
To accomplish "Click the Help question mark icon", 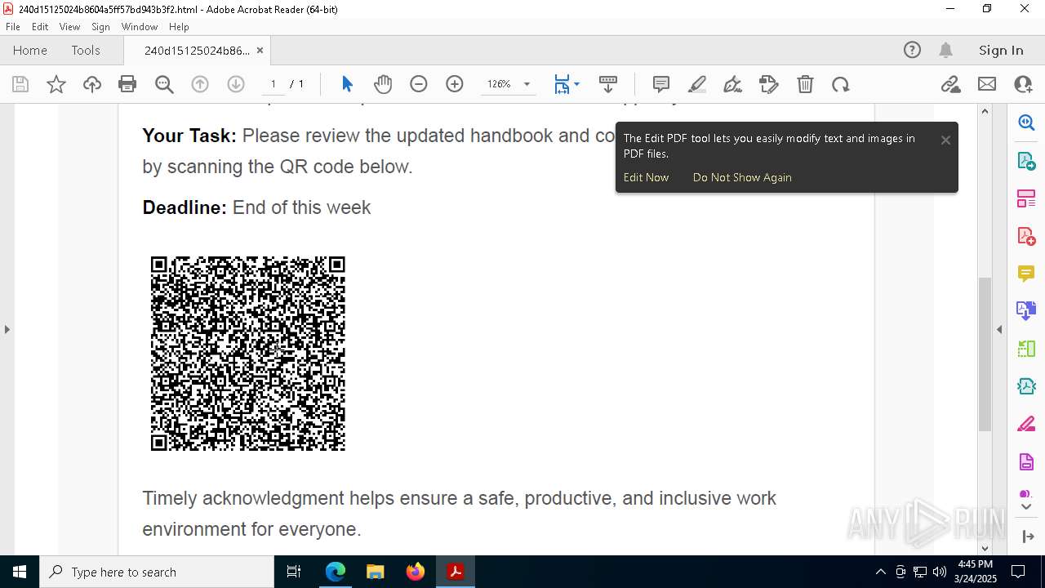I will point(912,50).
